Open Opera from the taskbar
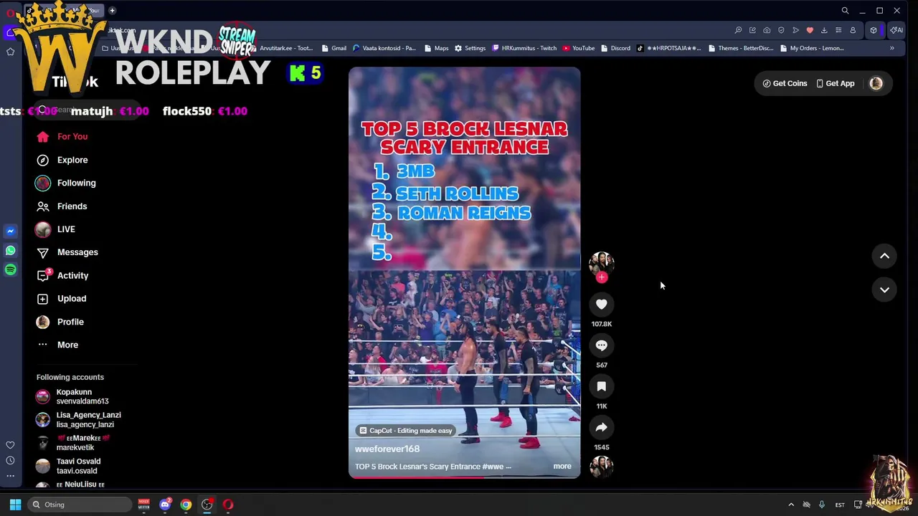The image size is (918, 516). [228, 505]
